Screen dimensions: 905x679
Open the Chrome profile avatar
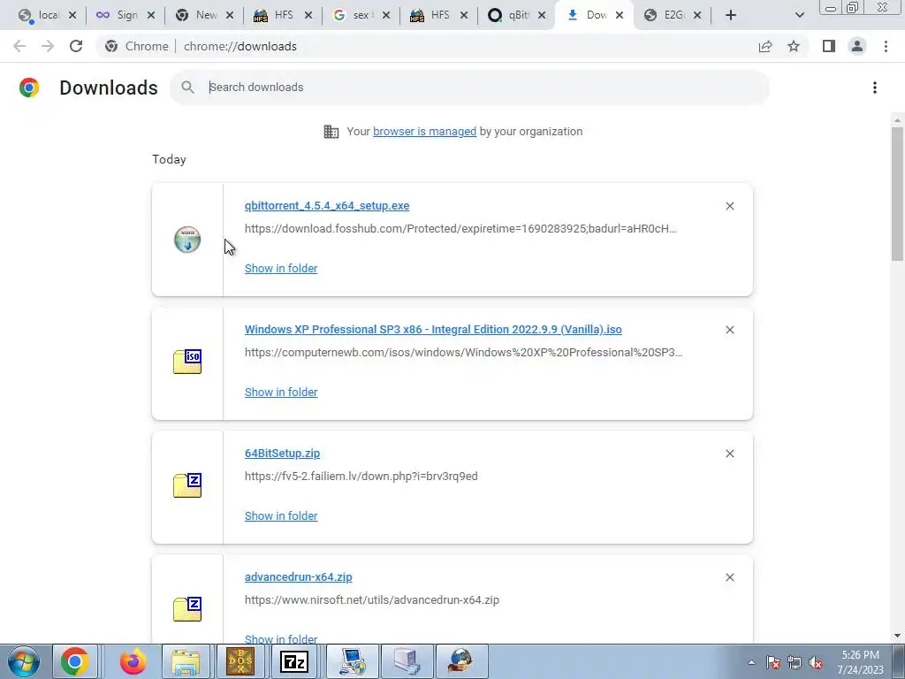pyautogui.click(x=857, y=46)
